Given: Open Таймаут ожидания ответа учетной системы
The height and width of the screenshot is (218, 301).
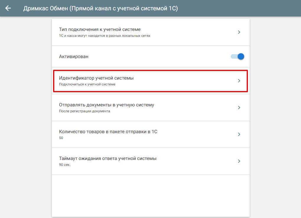Looking at the screenshot, I should click(108, 158).
